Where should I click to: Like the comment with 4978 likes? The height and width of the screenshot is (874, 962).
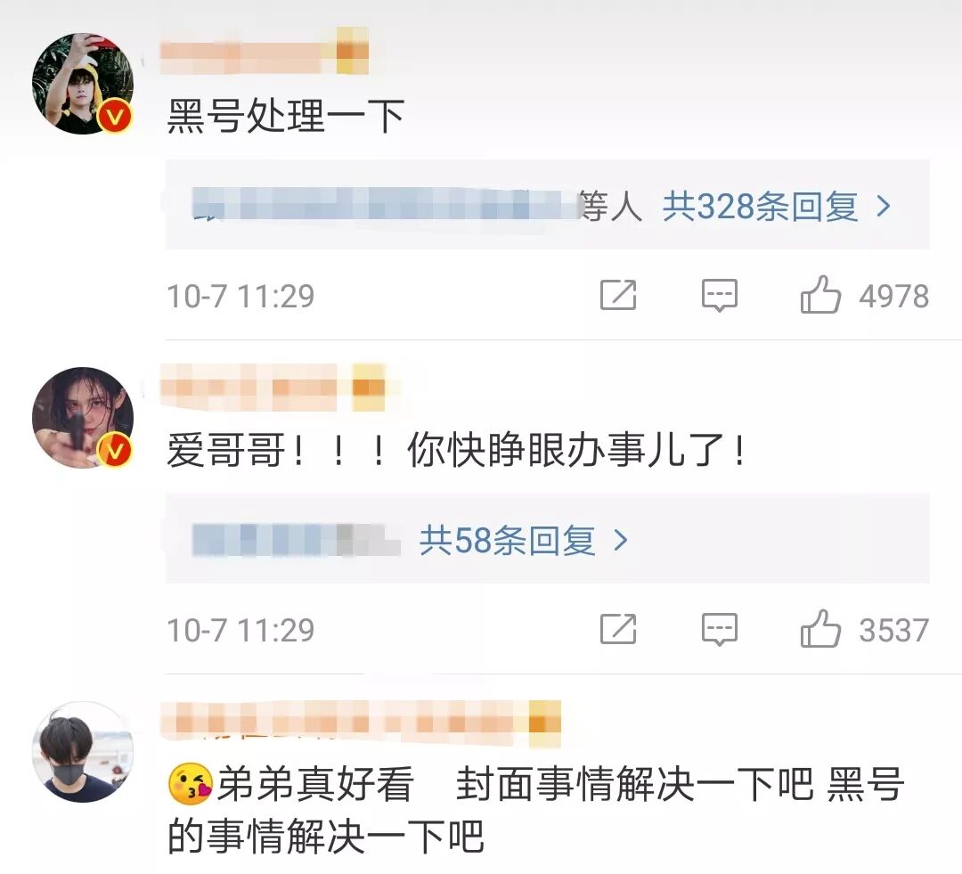820,295
